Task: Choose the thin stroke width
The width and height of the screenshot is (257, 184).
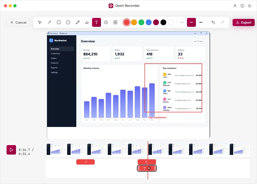Action: point(182,22)
